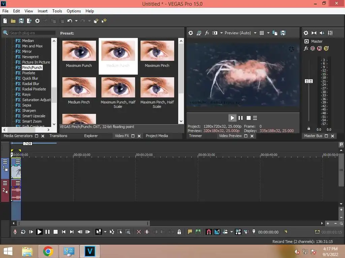Insert a region via the green flags
The width and height of the screenshot is (345, 258).
click(x=198, y=232)
